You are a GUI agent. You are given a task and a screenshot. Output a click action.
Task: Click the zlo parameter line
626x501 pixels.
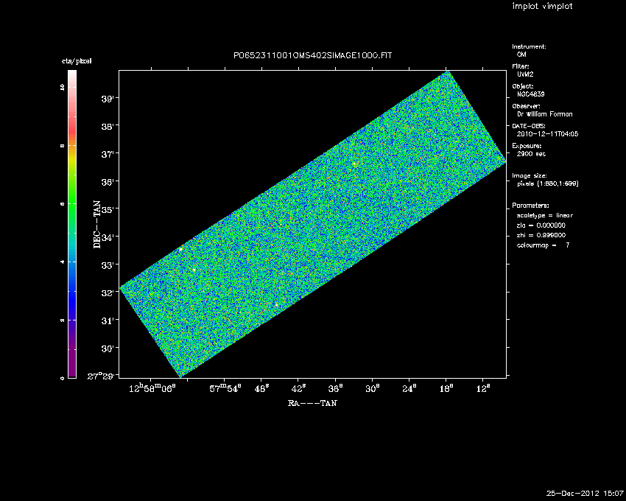point(541,225)
